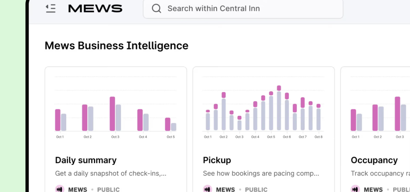Screen dimensions: 410x192
Task: Click the MEWS logo in header
Action: 95,8
